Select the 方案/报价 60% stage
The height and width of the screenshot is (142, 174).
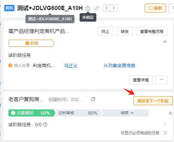click(32, 113)
